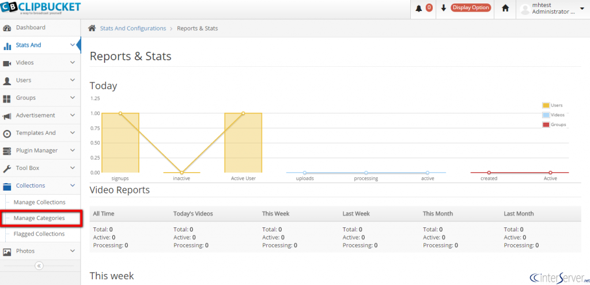This screenshot has height=285, width=590.
Task: Click the Display Option button
Action: 471,7
